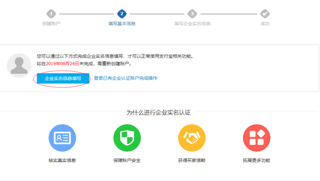Image resolution: width=320 pixels, height=181 pixels.
Task: Click the 保障账户安全 caption
Action: pyautogui.click(x=127, y=161)
